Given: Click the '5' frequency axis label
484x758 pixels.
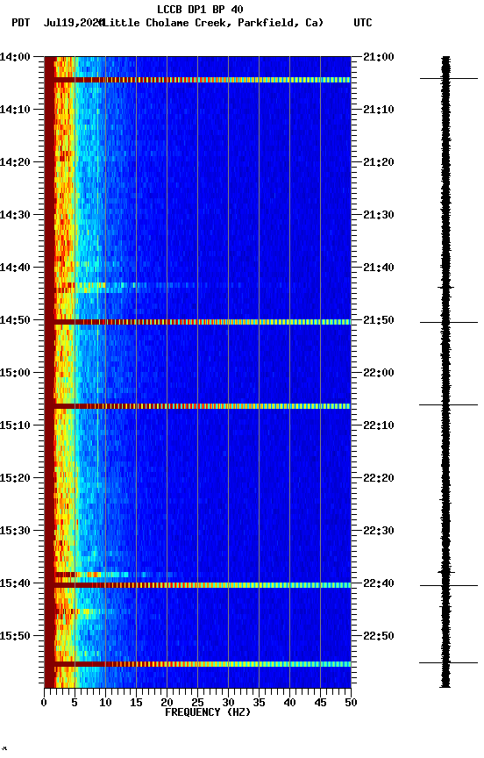Looking at the screenshot, I should click(x=75, y=703).
